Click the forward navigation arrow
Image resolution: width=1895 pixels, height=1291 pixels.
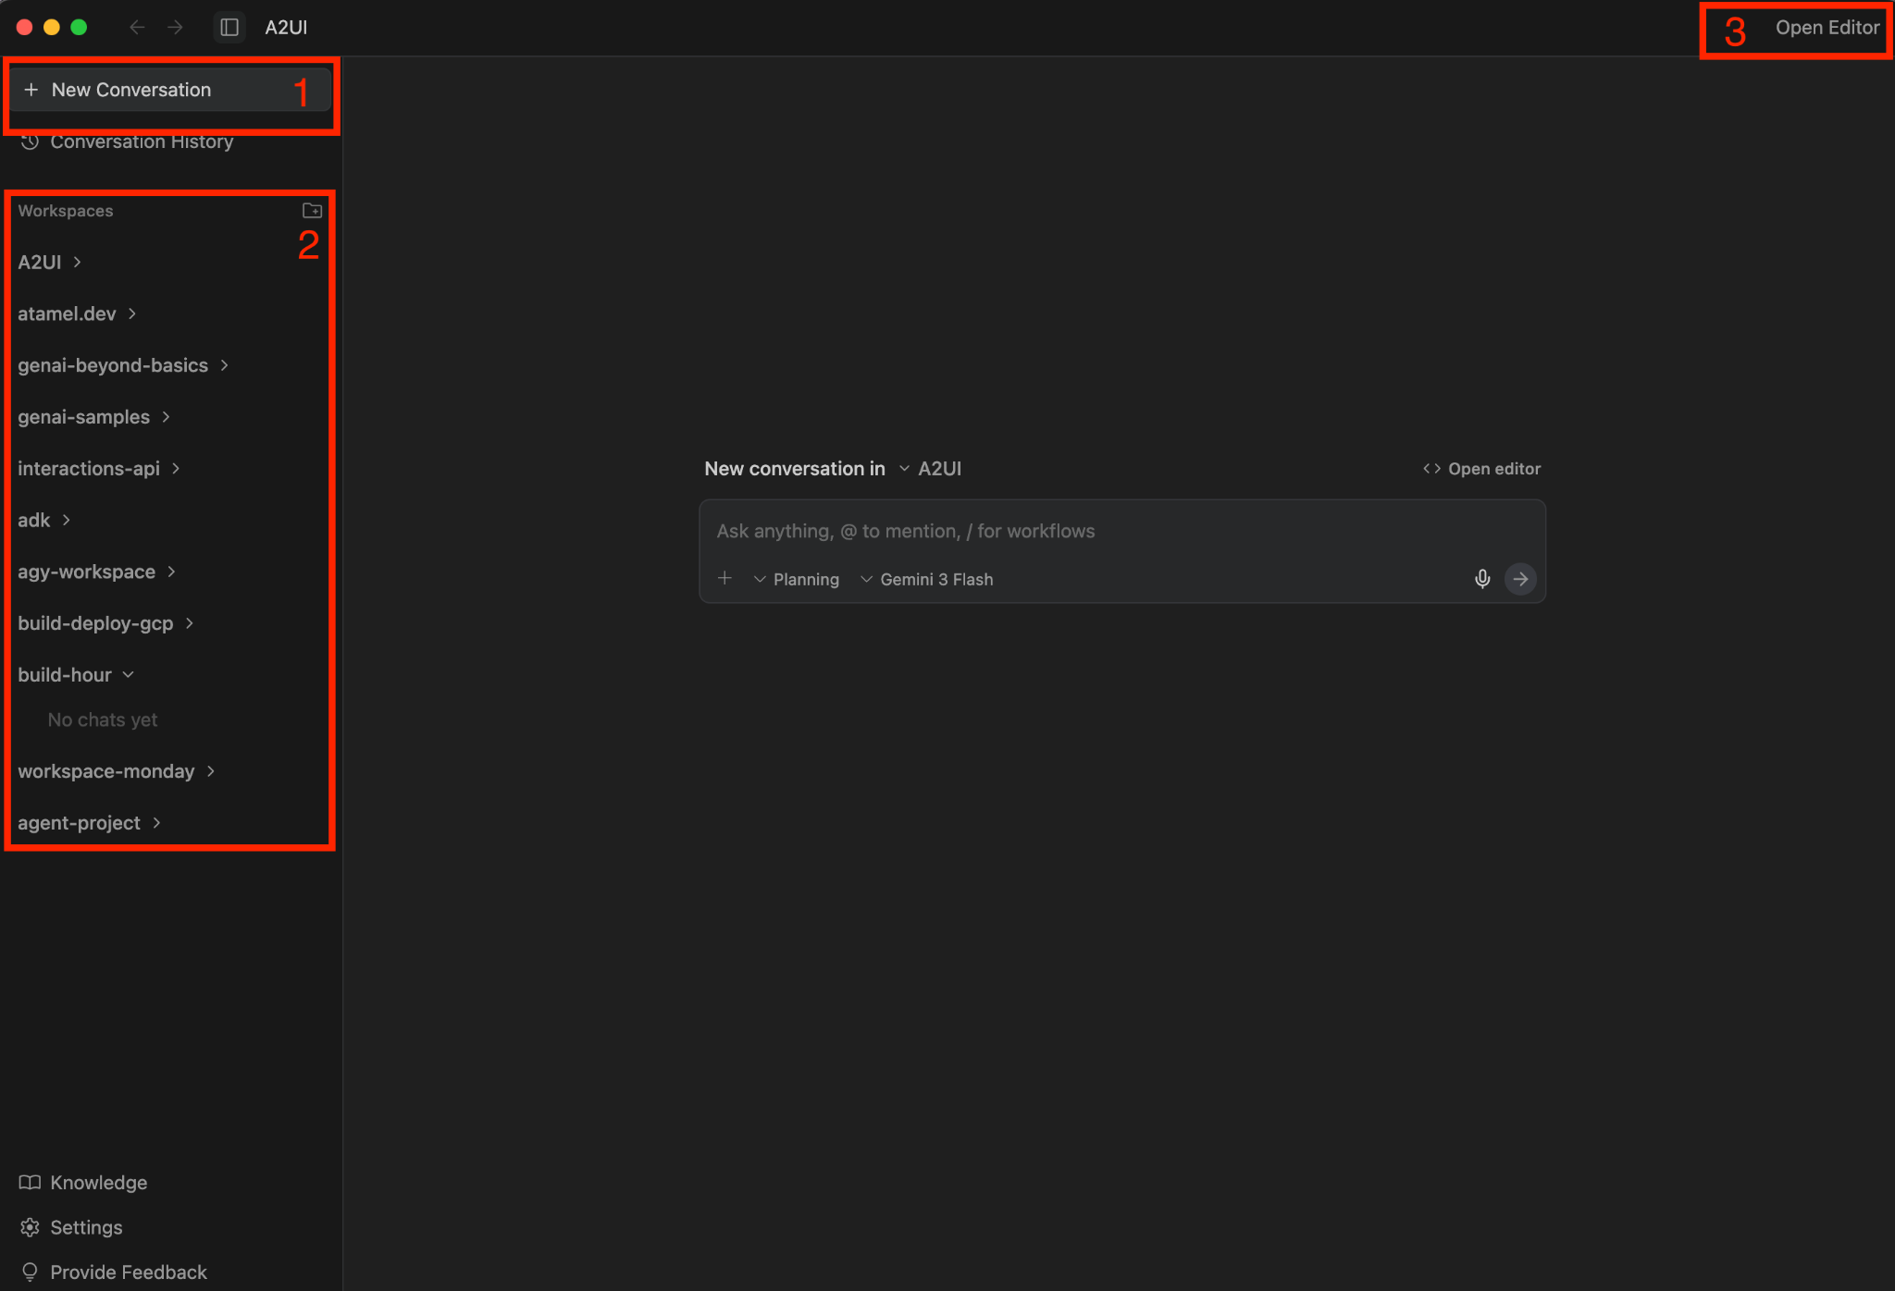point(175,28)
